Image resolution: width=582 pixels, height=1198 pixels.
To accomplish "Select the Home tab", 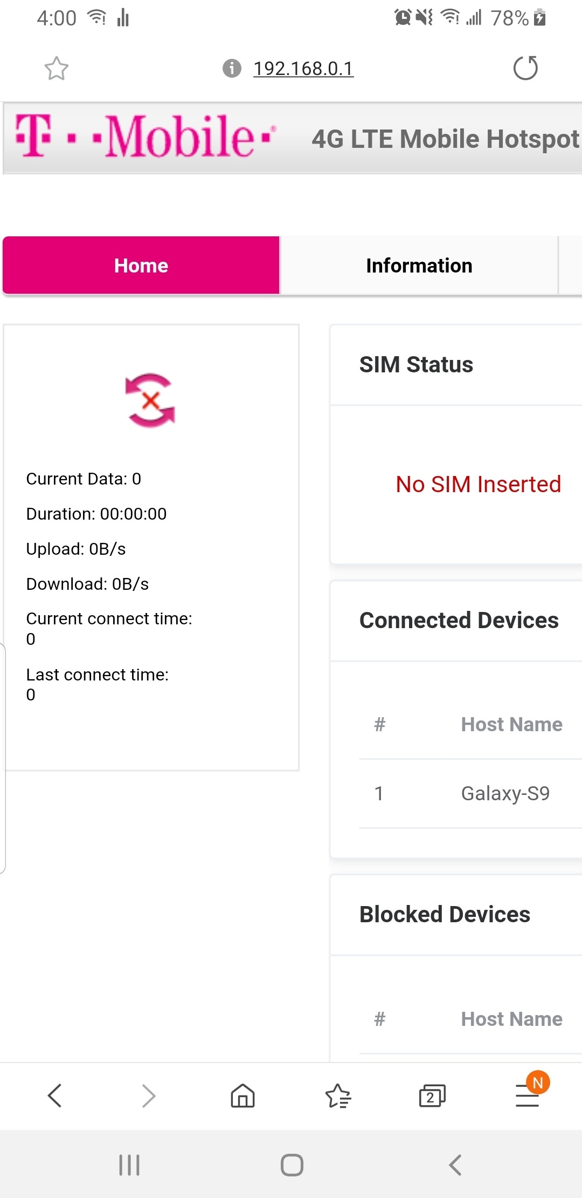I will (141, 266).
